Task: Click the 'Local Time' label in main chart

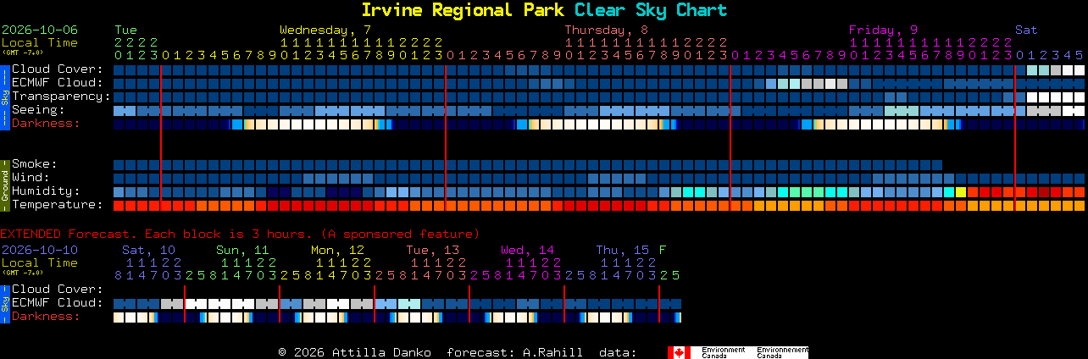Action: [40, 42]
